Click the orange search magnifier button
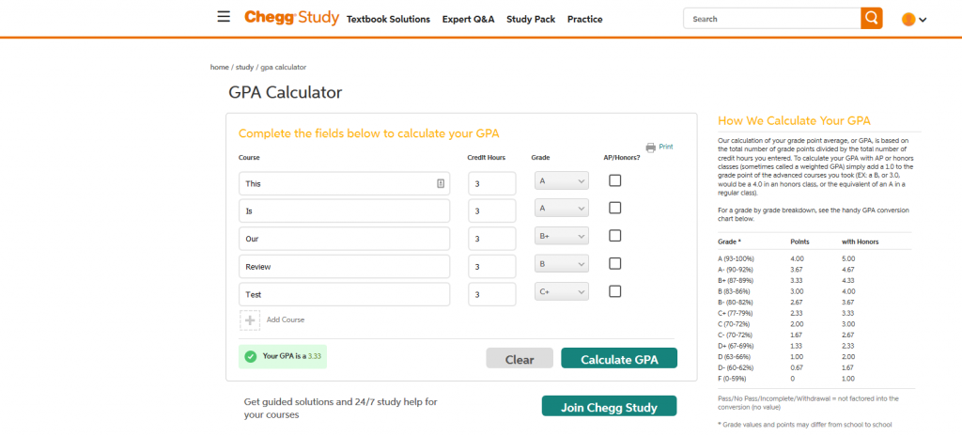Image resolution: width=962 pixels, height=436 pixels. click(871, 18)
